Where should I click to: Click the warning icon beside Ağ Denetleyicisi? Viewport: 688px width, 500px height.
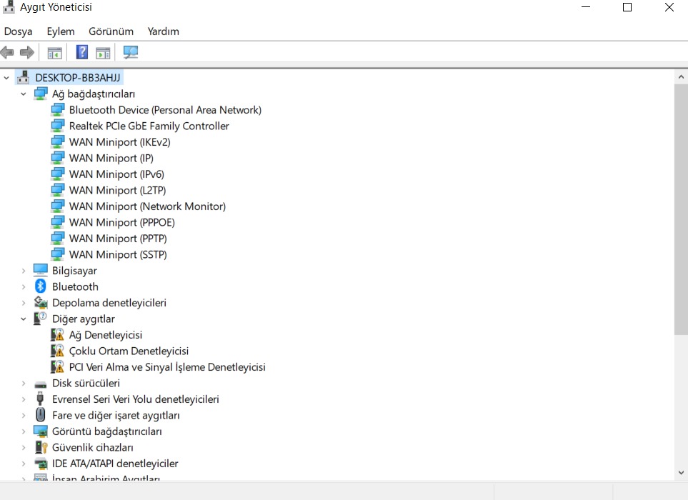[57, 335]
